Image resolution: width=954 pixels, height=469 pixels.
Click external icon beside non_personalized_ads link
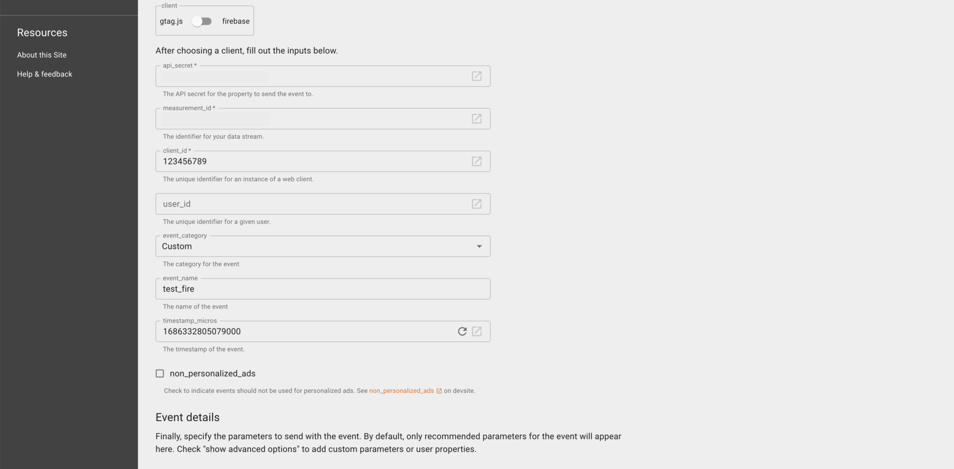(x=439, y=391)
